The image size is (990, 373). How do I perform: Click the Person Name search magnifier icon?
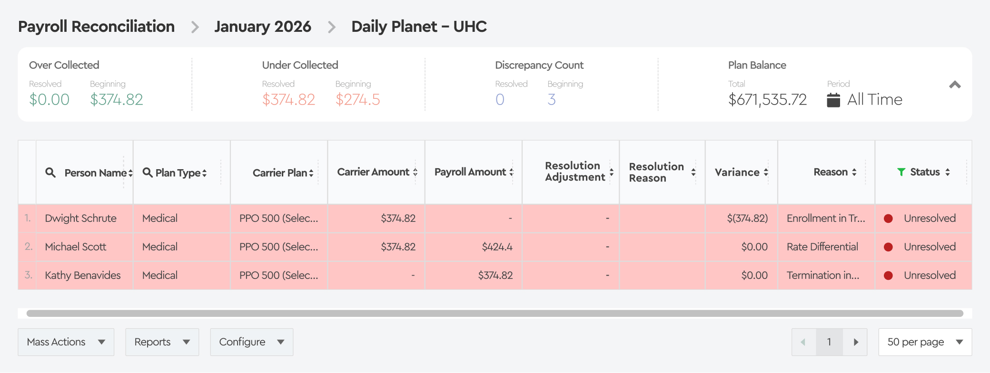point(50,172)
